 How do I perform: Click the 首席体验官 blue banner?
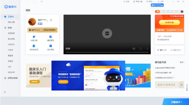[x=88, y=75]
